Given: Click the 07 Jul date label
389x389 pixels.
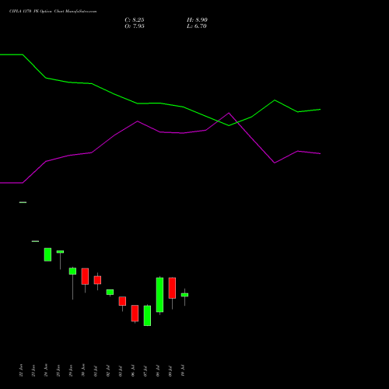Looking at the screenshot, I should click(x=145, y=371).
